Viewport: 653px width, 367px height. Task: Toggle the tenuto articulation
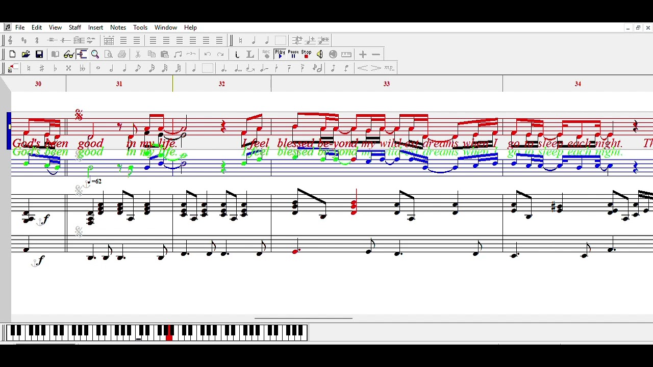pyautogui.click(x=290, y=68)
